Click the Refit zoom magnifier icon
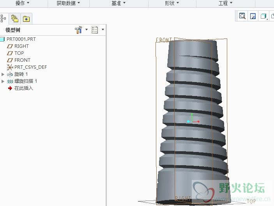The image size is (274, 206). coord(242,16)
